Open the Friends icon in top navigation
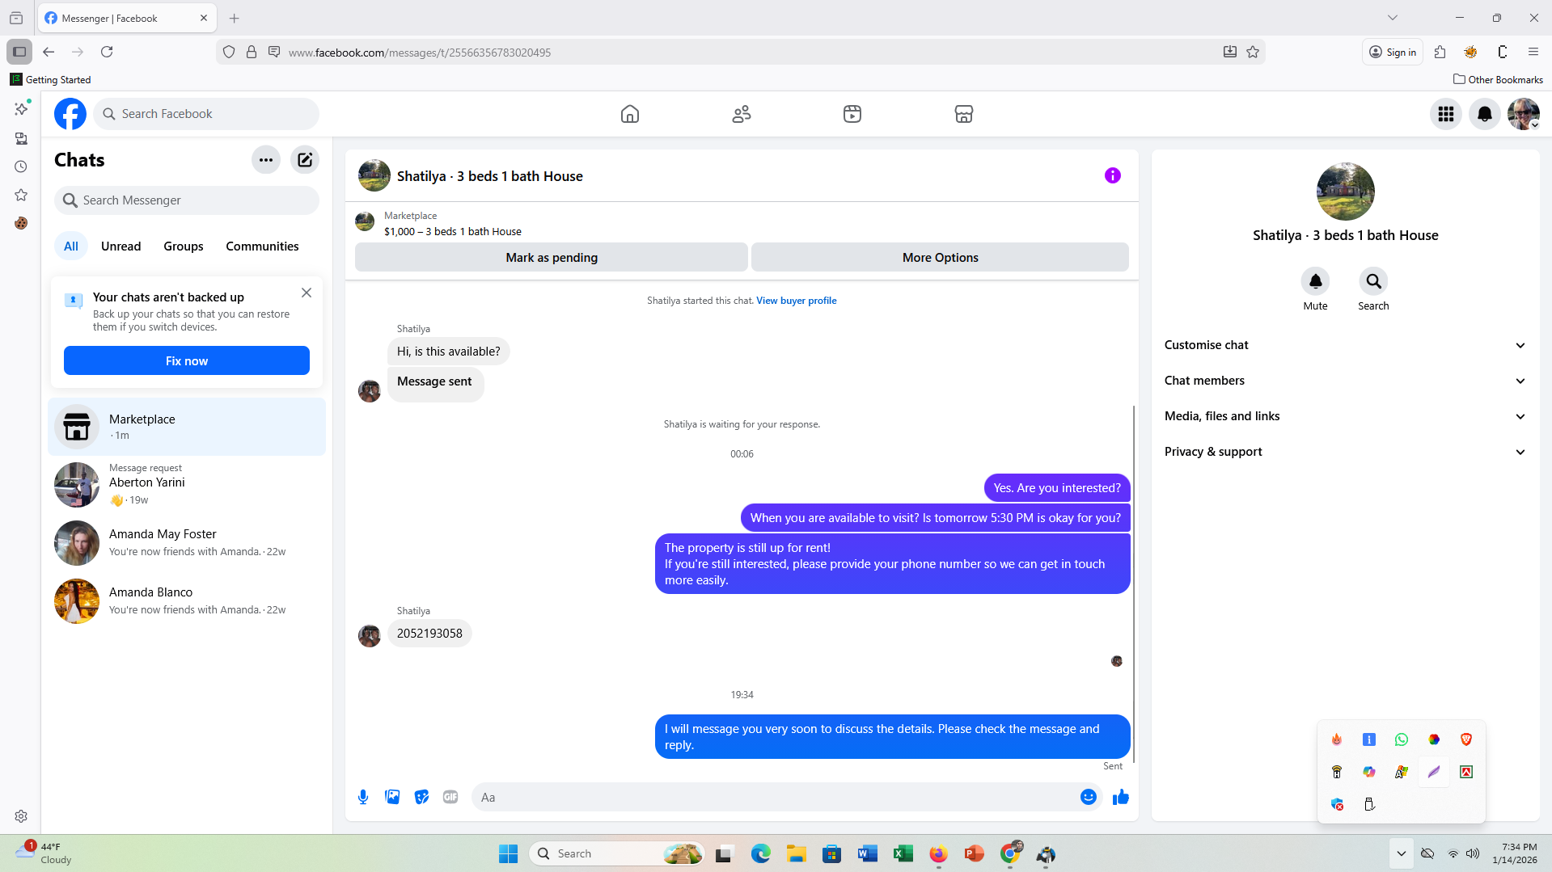 742,114
